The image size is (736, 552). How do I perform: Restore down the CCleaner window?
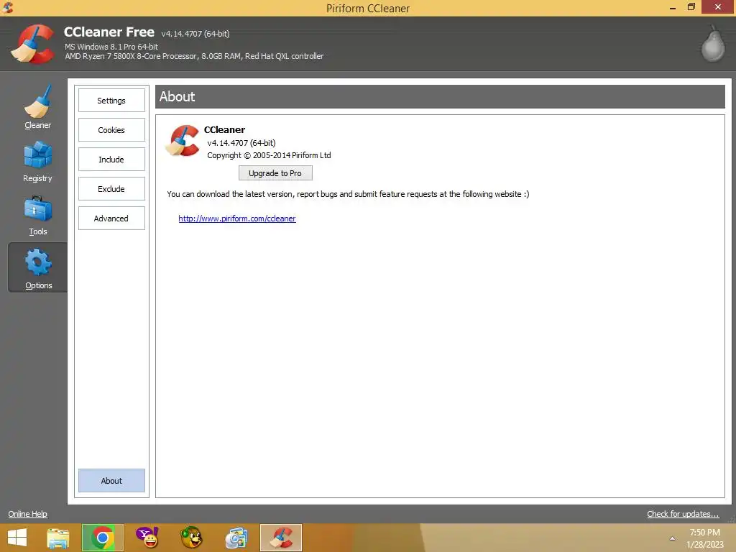point(691,7)
